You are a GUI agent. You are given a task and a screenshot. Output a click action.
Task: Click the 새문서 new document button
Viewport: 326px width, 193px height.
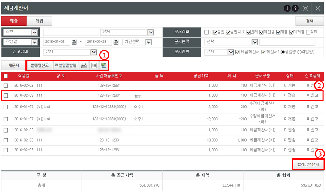click(14, 65)
